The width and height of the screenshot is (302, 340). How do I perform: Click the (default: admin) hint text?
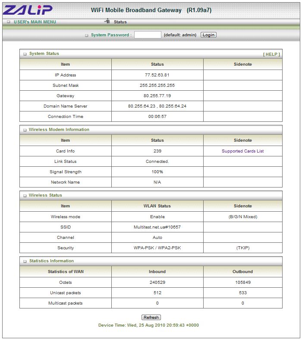[x=180, y=35]
